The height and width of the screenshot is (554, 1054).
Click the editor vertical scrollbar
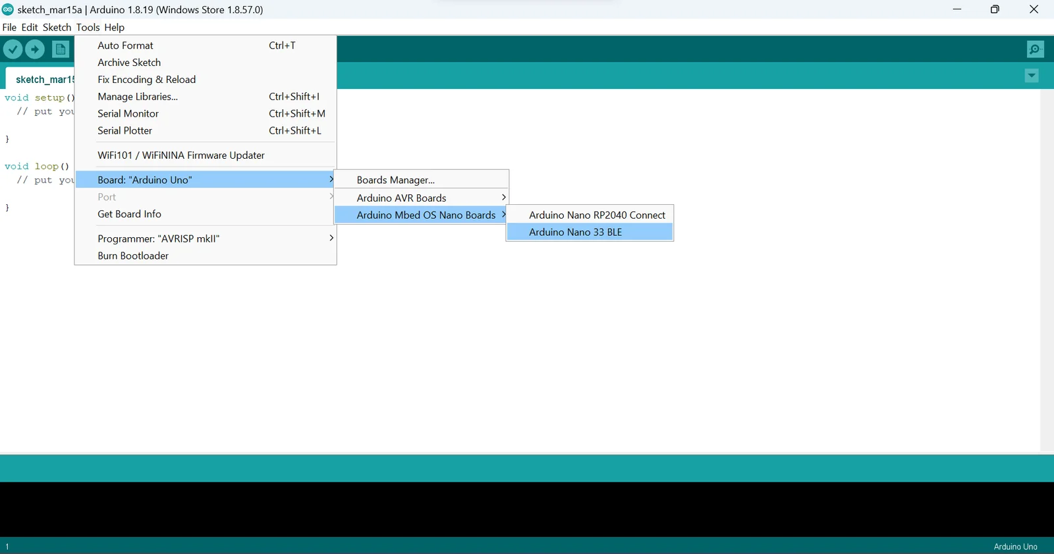pyautogui.click(x=1047, y=271)
